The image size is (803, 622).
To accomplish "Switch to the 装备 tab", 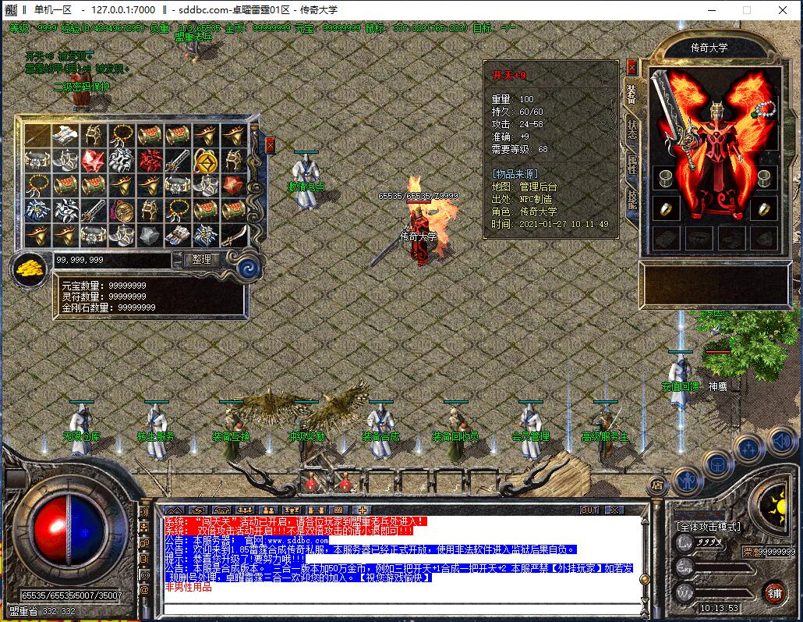I will coord(631,95).
